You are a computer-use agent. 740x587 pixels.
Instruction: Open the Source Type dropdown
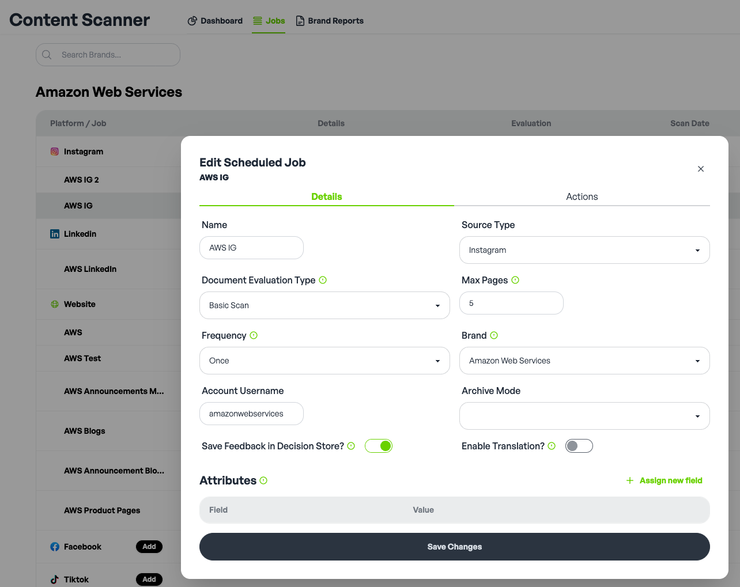[x=584, y=250]
